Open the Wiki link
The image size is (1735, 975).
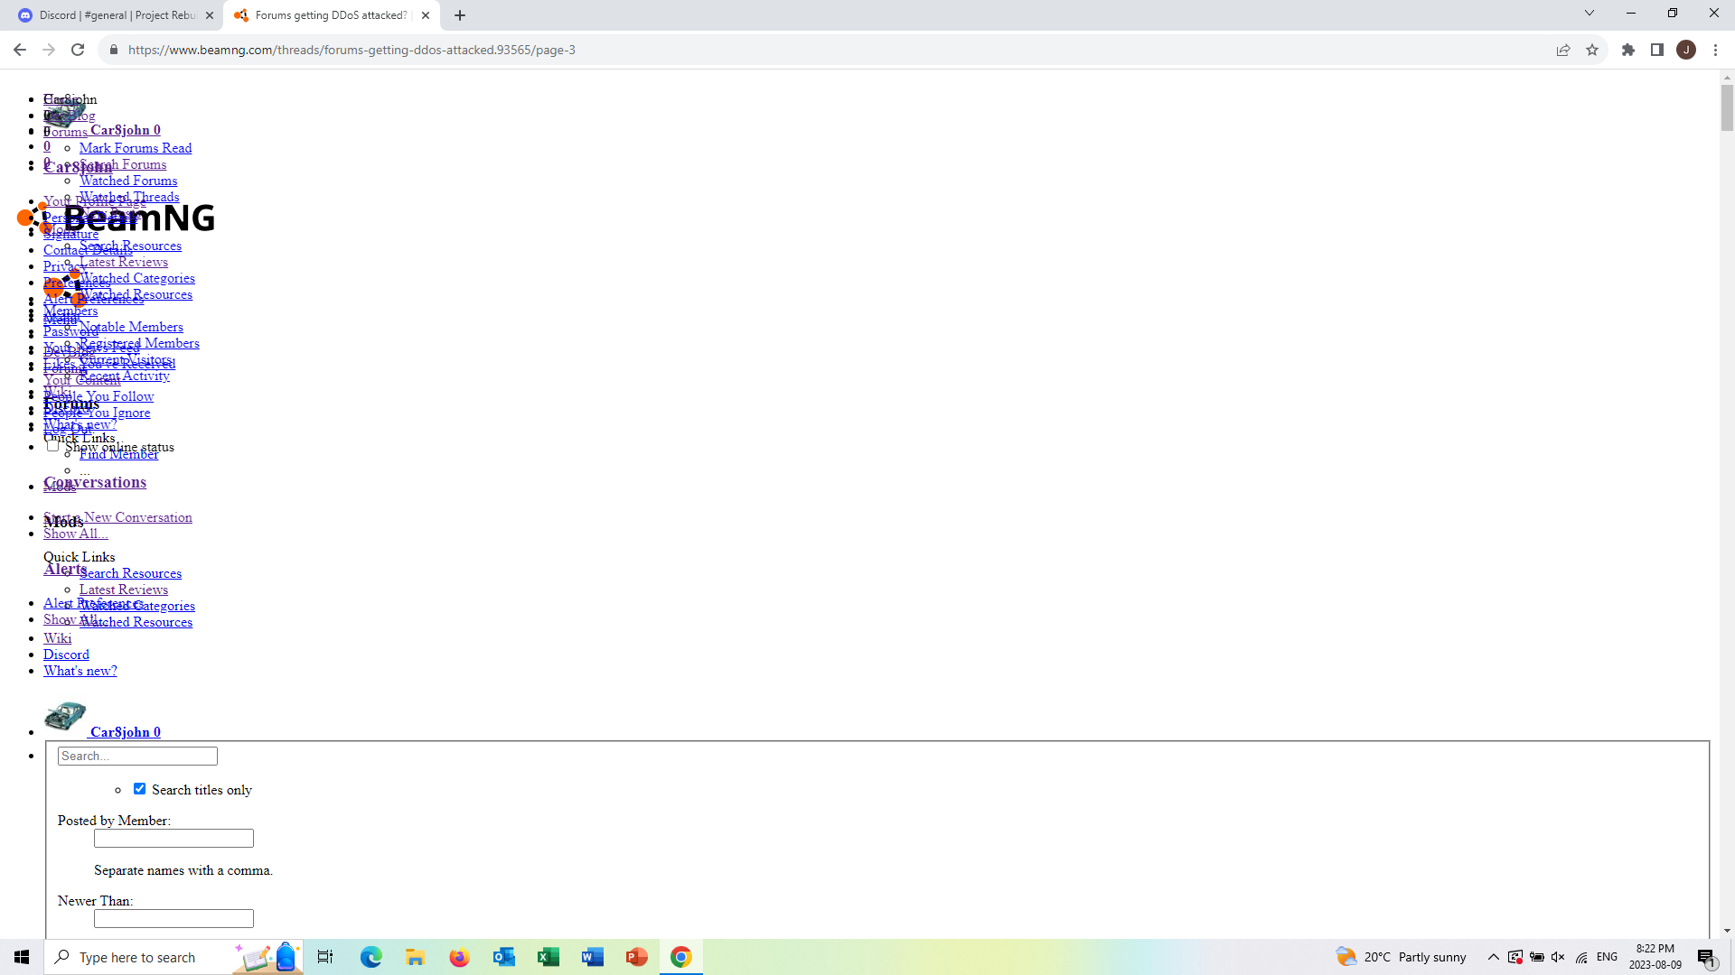(x=57, y=638)
